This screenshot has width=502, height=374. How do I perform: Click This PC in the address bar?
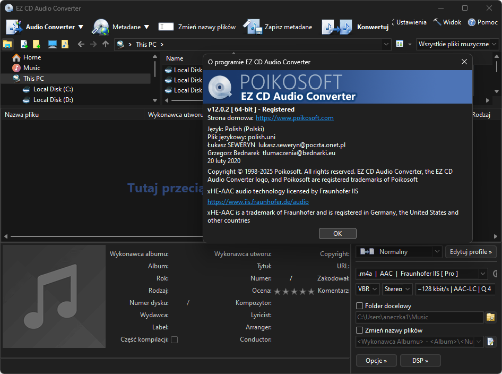tap(146, 44)
